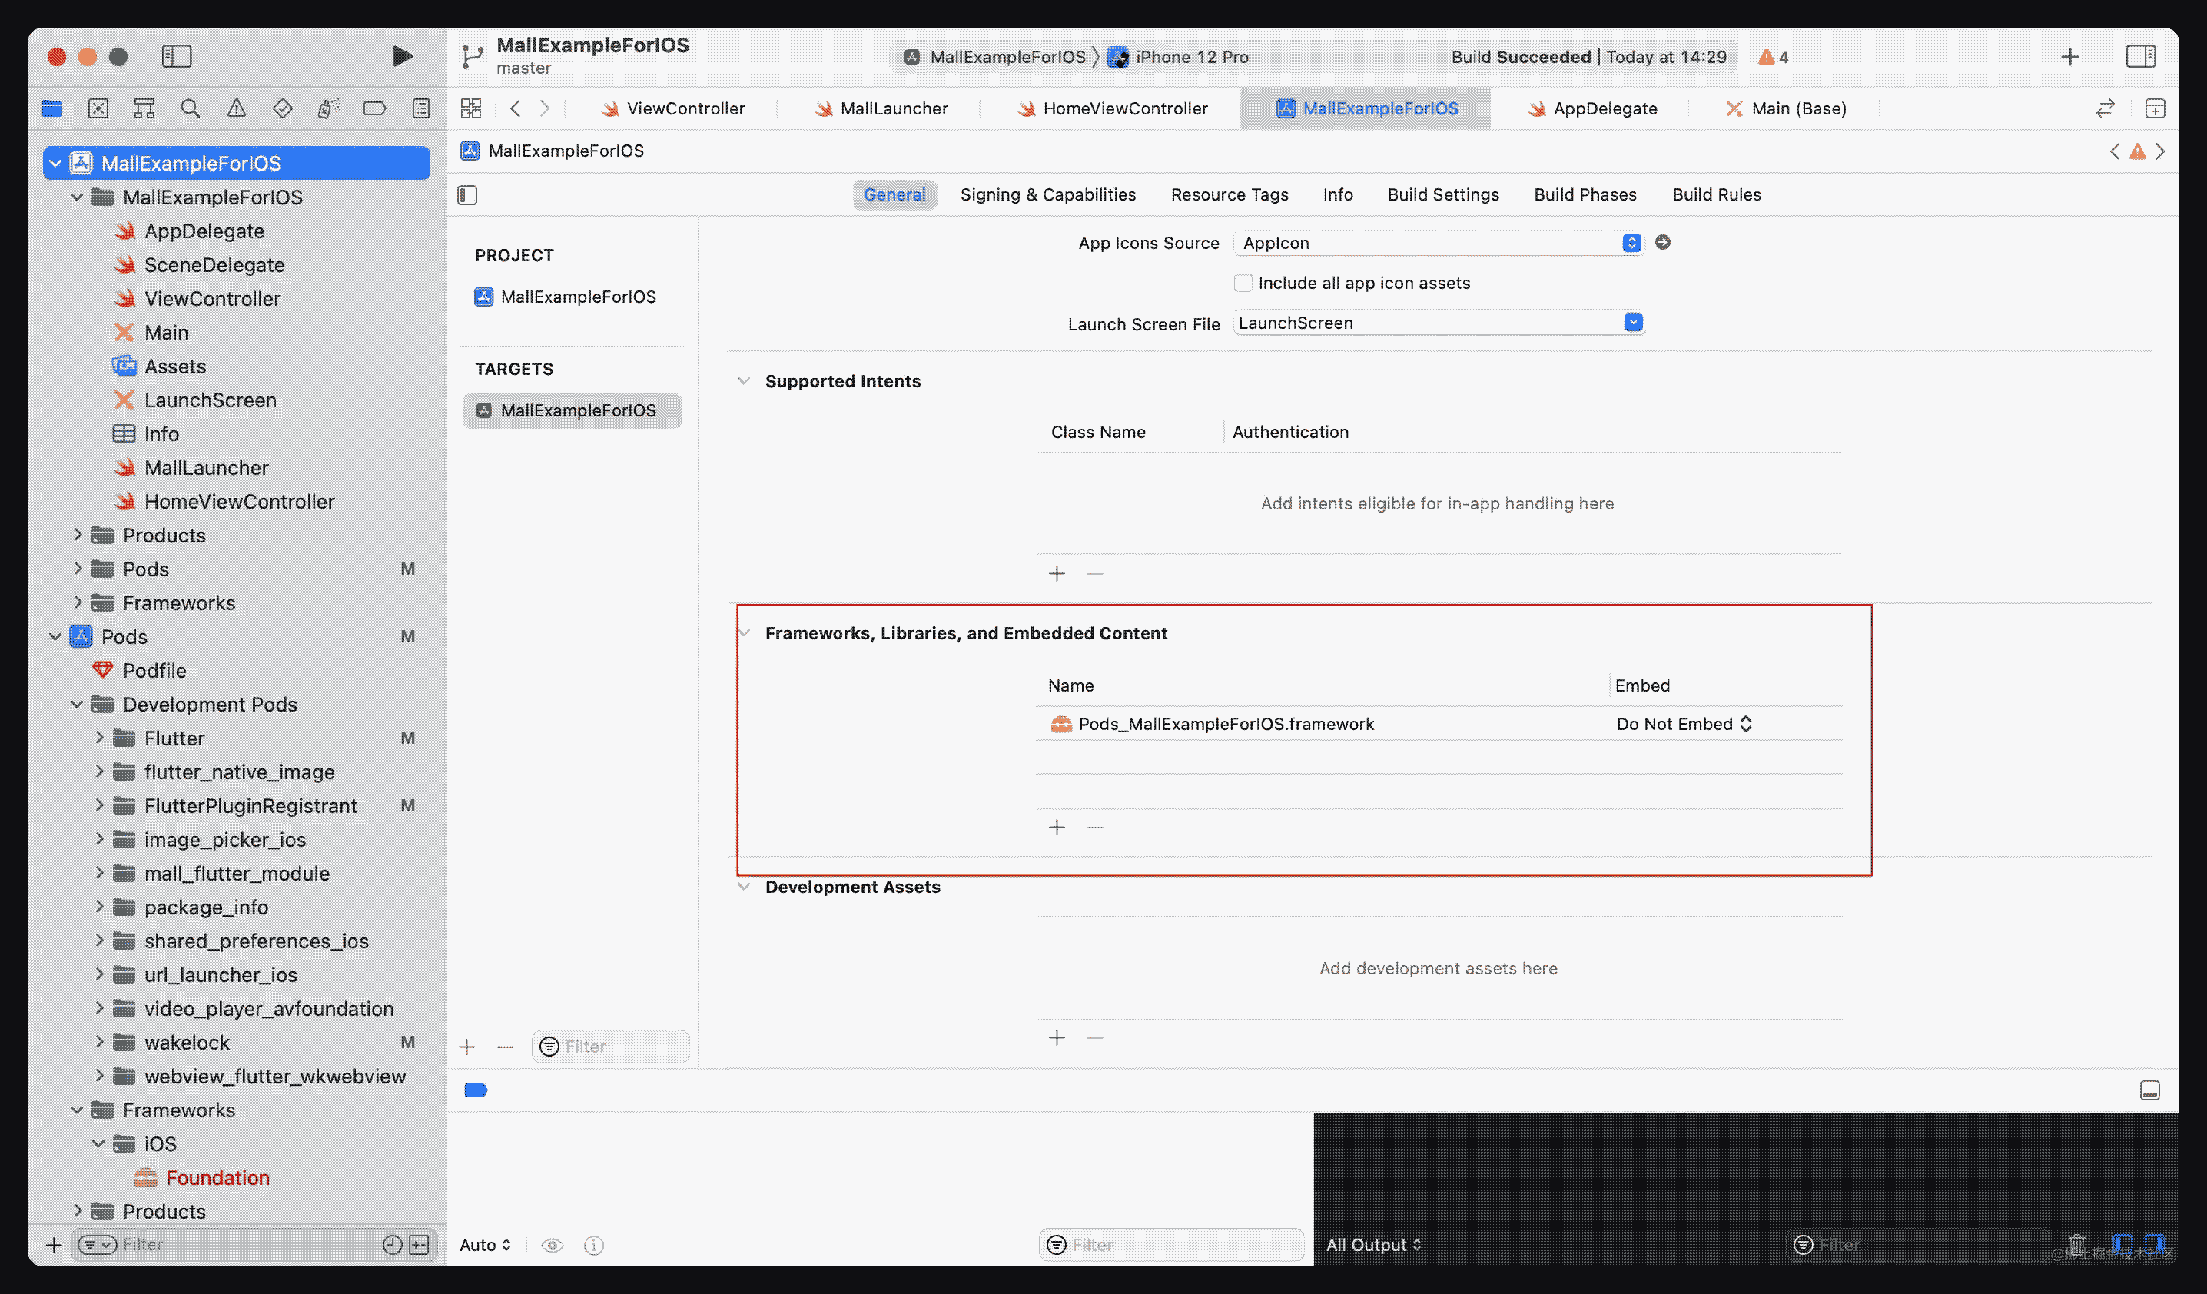Open the App Icons Source dropdown
Viewport: 2207px width, 1294px height.
[x=1439, y=243]
